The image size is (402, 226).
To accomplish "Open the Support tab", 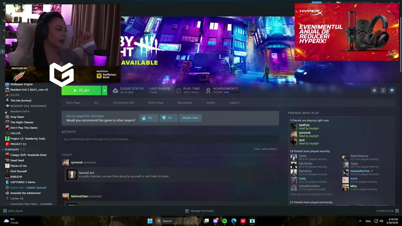I will click(234, 103).
